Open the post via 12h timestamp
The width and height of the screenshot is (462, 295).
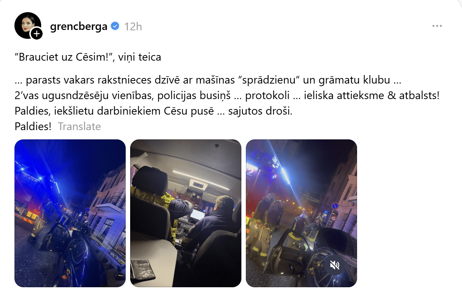tap(133, 27)
